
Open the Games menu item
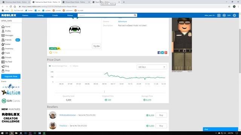coord(25,15)
